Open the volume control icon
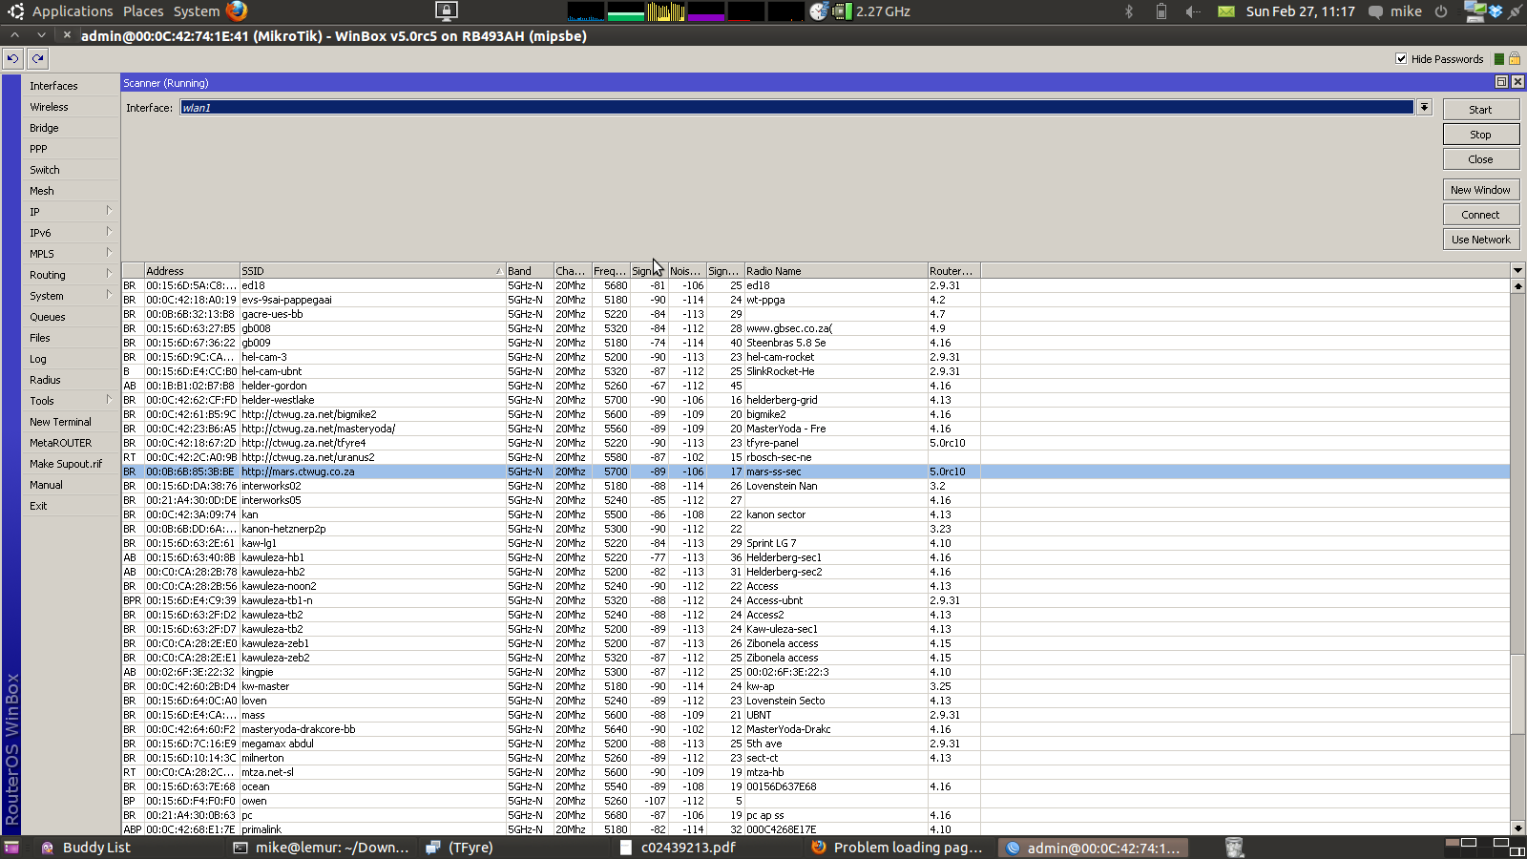 pyautogui.click(x=1193, y=11)
